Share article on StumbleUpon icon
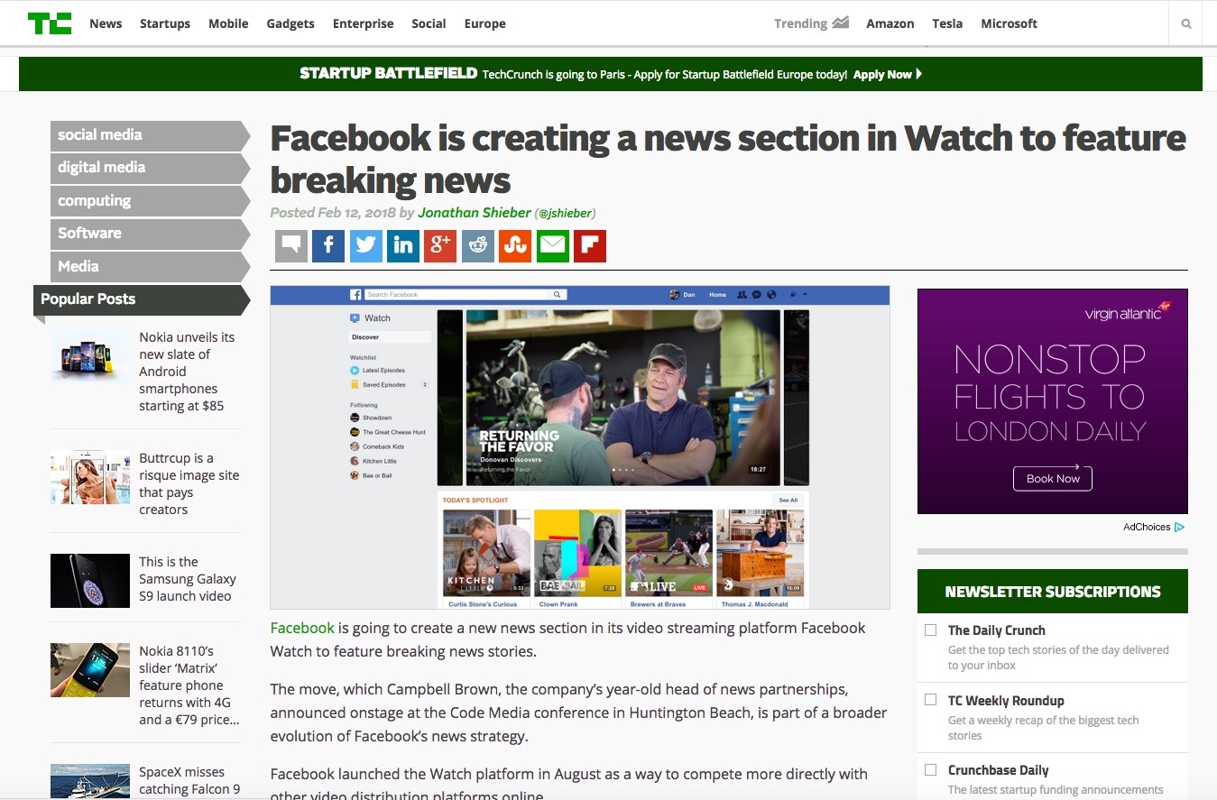Viewport: 1217px width, 800px height. pos(515,245)
